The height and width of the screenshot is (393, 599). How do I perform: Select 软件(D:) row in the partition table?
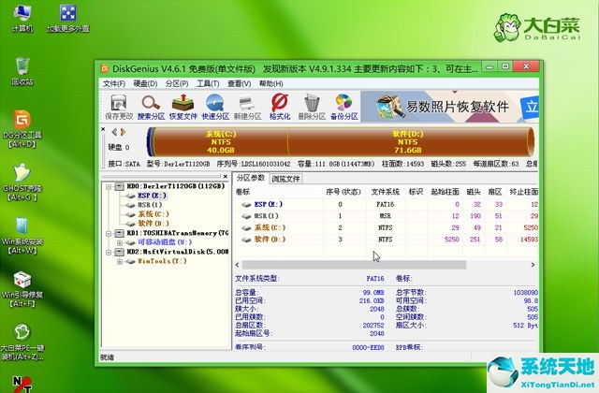pos(386,240)
